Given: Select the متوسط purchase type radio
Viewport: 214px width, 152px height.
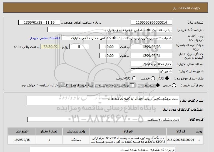Looking at the screenshot, I should tap(158, 85).
